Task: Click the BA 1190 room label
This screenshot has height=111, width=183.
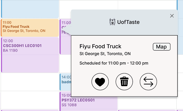Action: coord(10,50)
